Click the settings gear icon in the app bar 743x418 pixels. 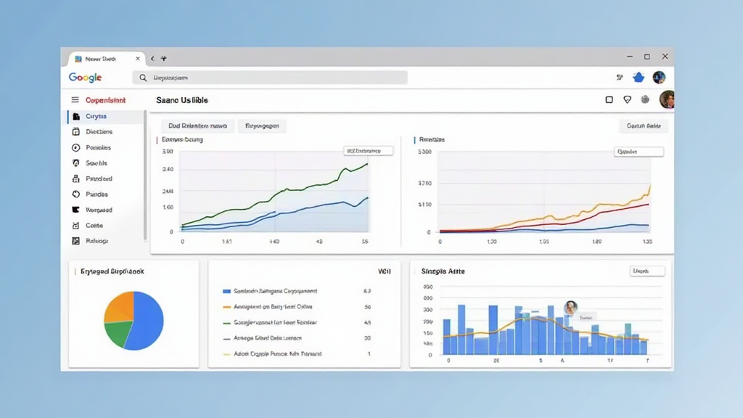click(644, 99)
